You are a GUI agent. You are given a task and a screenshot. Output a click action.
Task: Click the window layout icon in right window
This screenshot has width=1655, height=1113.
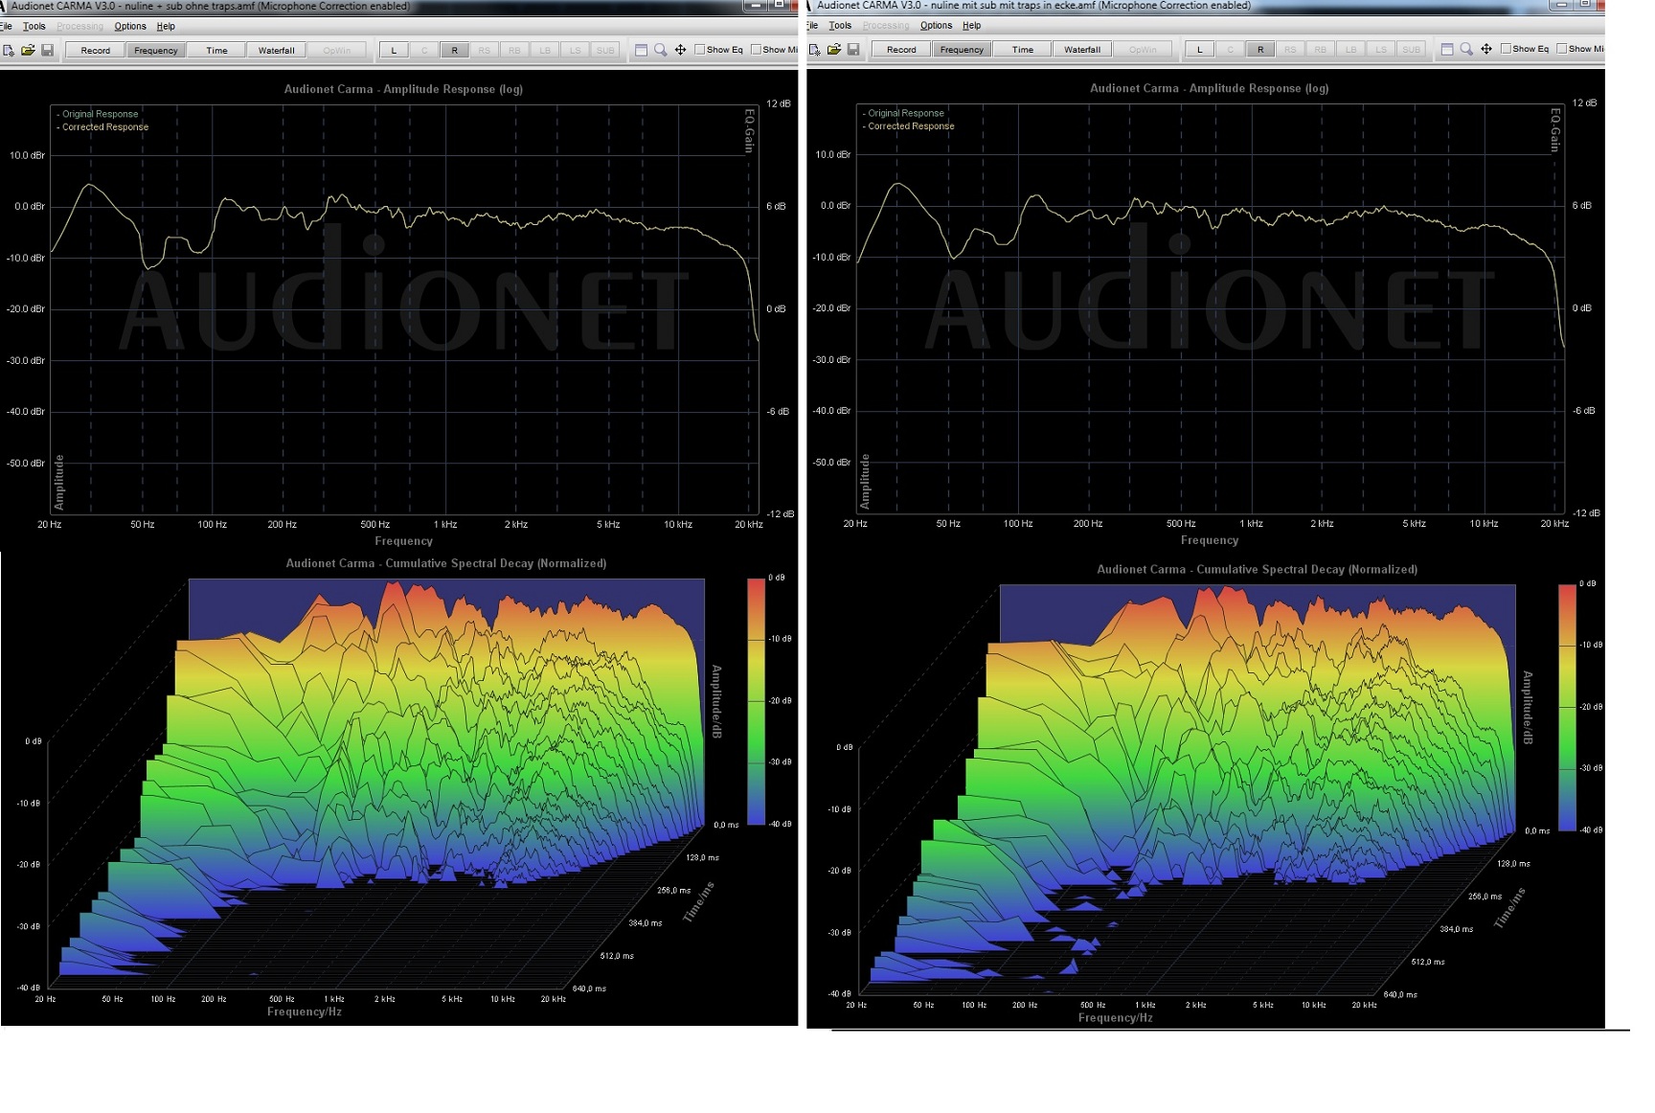tap(1447, 49)
